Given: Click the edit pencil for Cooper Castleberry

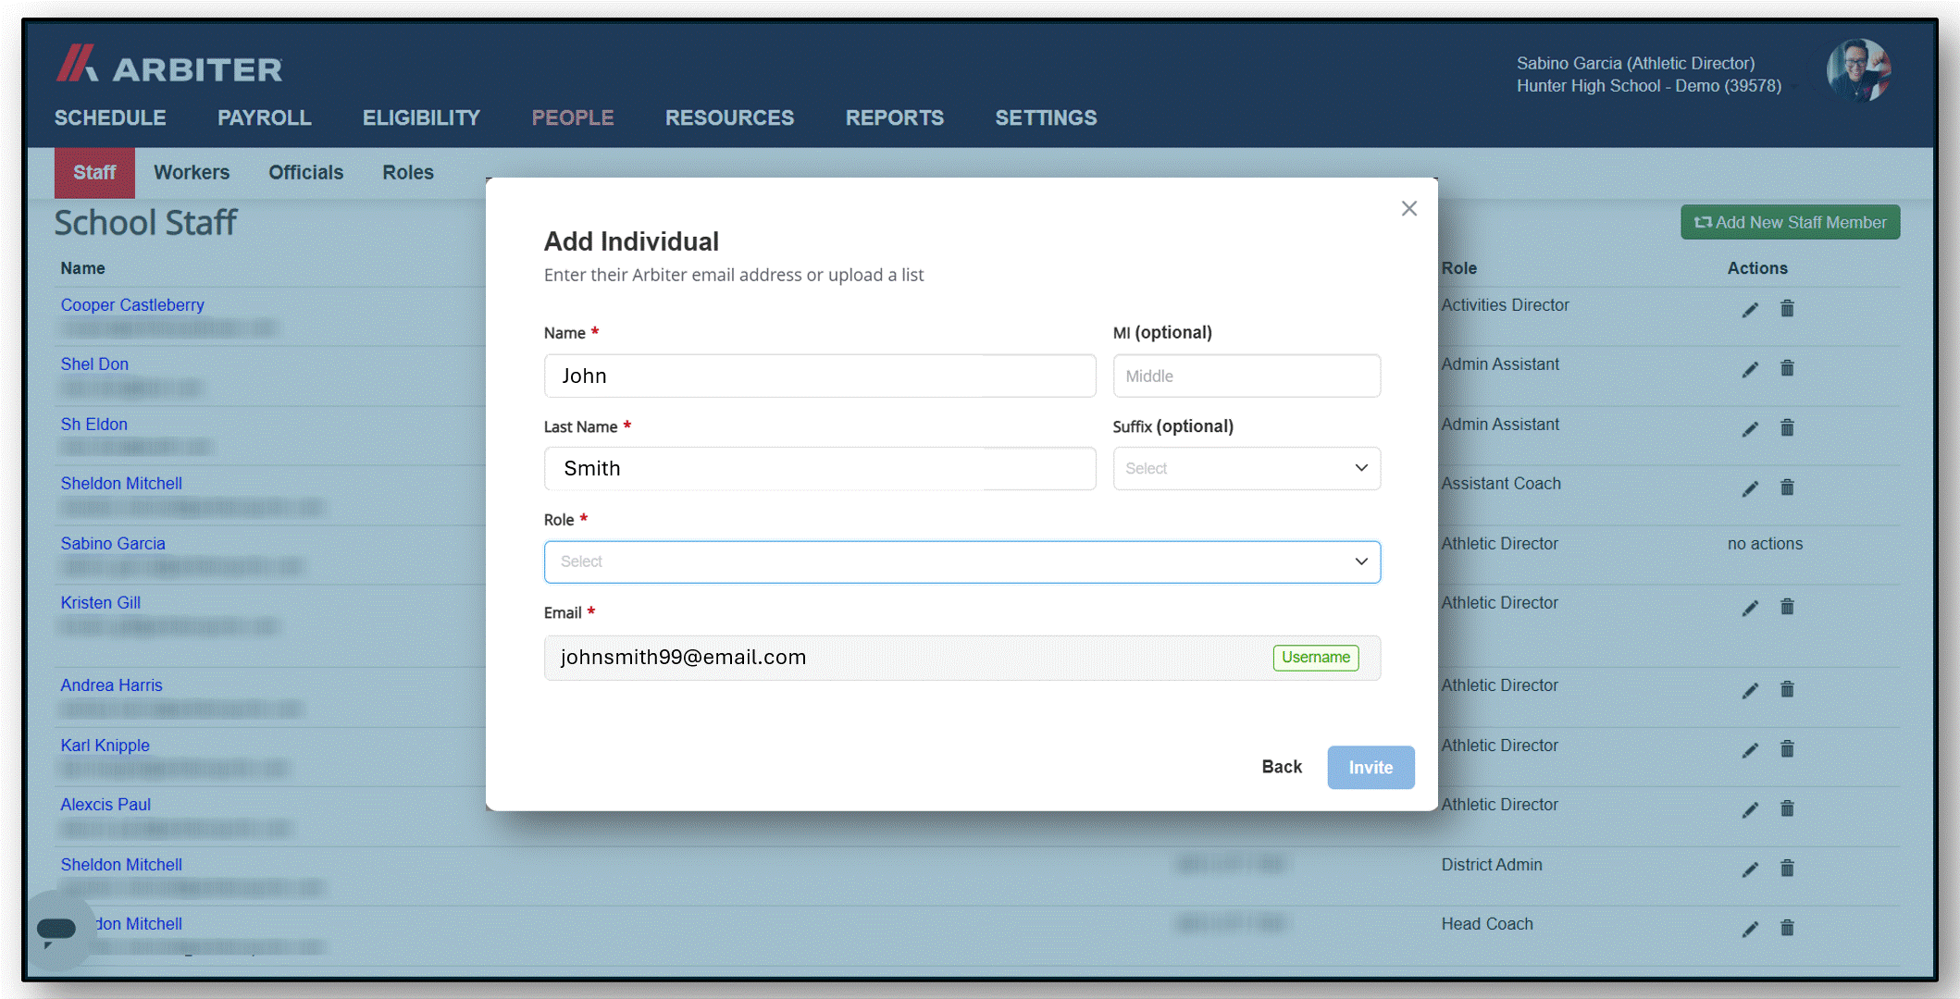Looking at the screenshot, I should [x=1750, y=310].
